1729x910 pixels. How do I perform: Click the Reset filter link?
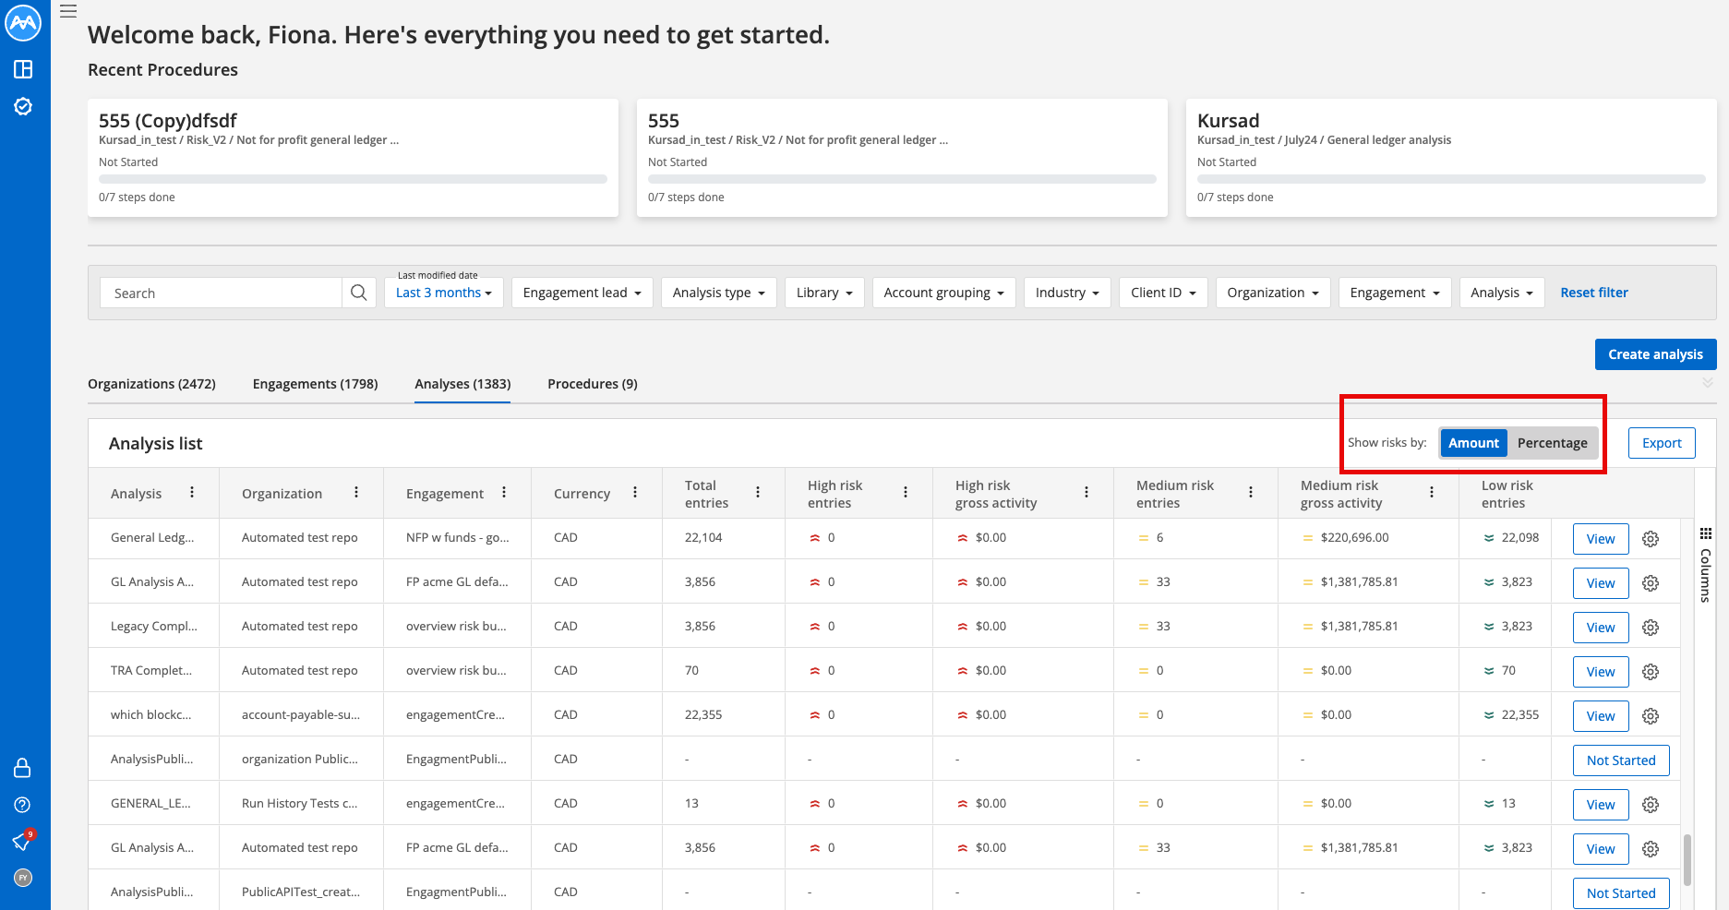coord(1594,293)
